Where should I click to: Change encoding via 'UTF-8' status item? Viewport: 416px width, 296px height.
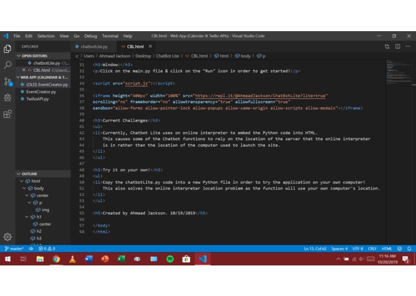(357, 249)
